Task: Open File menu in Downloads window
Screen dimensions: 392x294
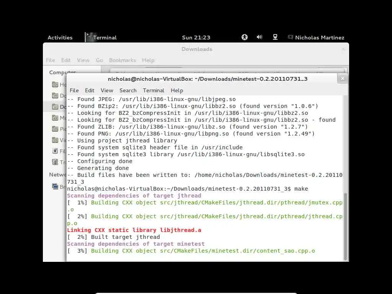Action: pyautogui.click(x=50, y=60)
